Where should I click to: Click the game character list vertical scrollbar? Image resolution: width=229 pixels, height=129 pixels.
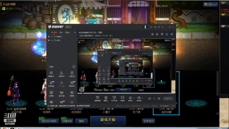point(218,93)
